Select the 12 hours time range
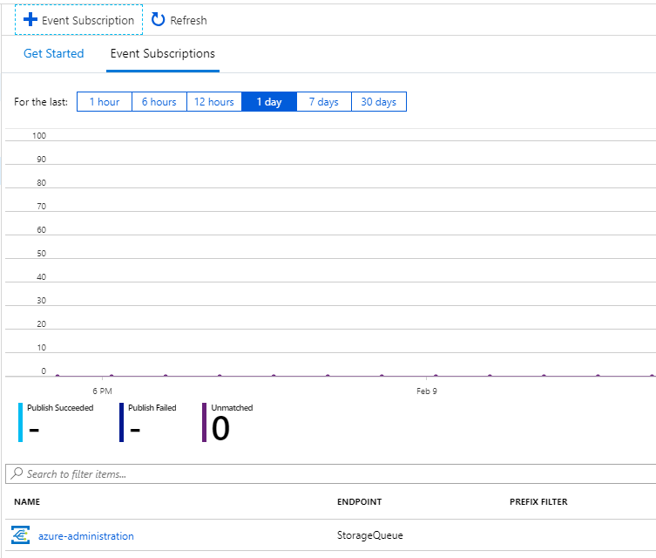Viewport: 656px width, 558px height. click(213, 102)
